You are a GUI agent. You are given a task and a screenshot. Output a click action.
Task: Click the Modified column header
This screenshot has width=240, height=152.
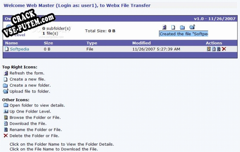click(x=142, y=43)
